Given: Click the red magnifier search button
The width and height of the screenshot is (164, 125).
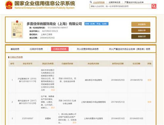Looking at the screenshot, I should coord(154,6).
